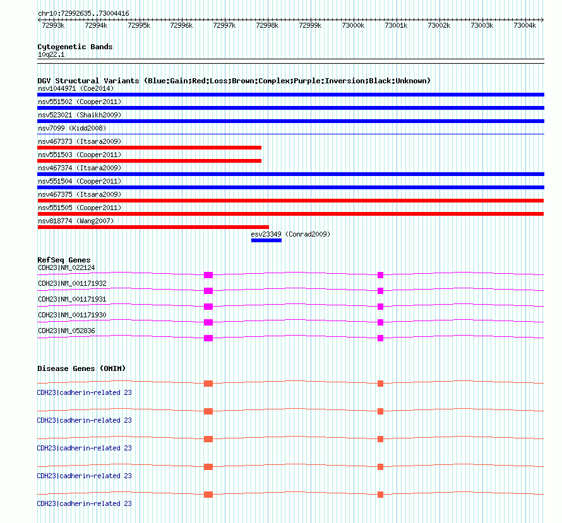Viewport: 562px width, 523px height.
Task: Click the CDH23|NM_022124 gene label
Action: (67, 267)
